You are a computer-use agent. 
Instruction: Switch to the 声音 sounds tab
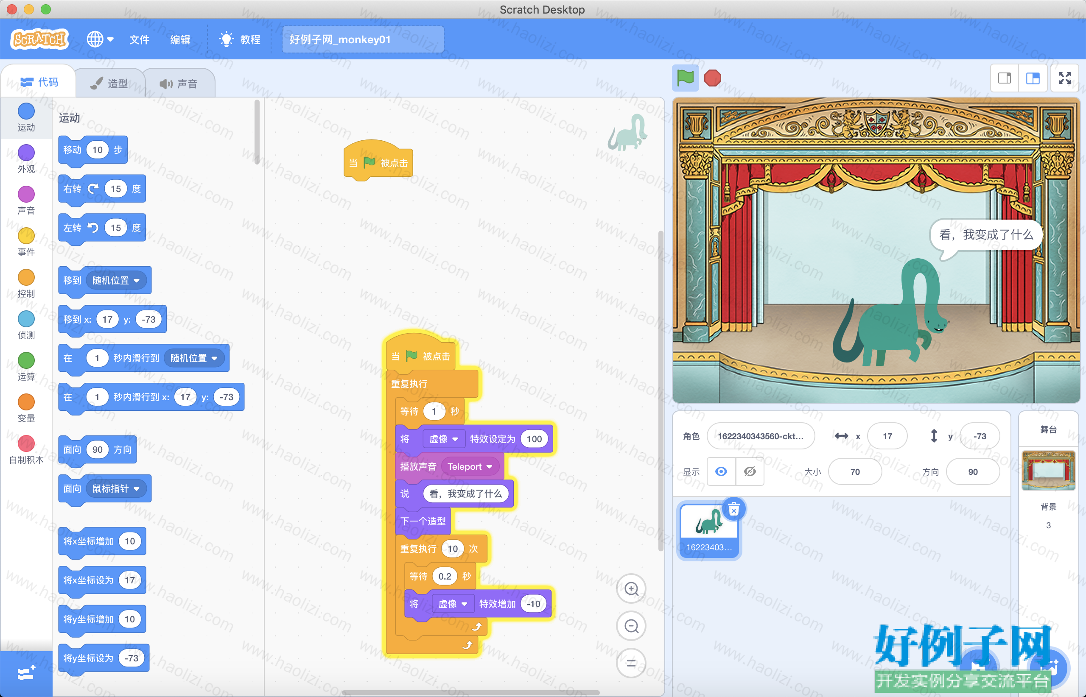[179, 83]
